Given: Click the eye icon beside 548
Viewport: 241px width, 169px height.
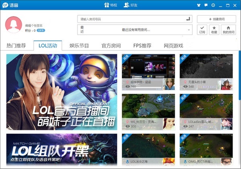Looking at the screenshot, I should coord(185,87).
